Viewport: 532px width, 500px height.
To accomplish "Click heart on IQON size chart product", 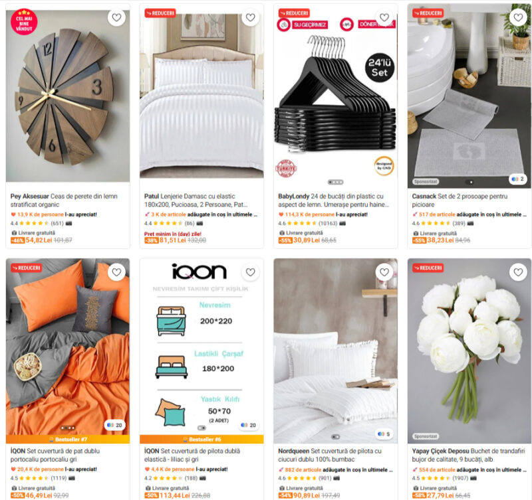I will (x=251, y=272).
